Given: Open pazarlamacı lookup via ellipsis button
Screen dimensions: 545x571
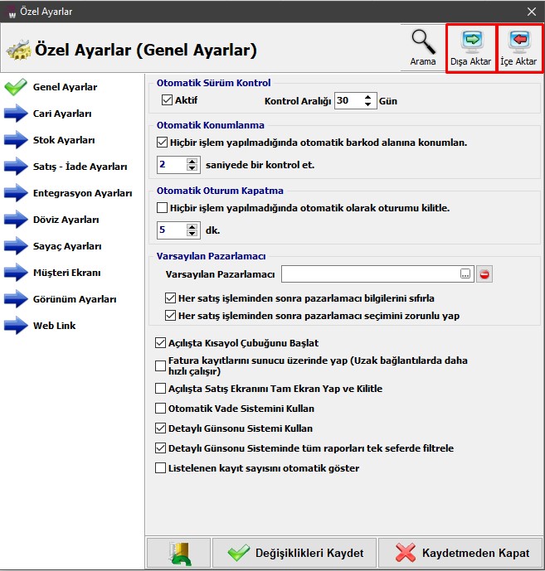Looking at the screenshot, I should click(465, 274).
